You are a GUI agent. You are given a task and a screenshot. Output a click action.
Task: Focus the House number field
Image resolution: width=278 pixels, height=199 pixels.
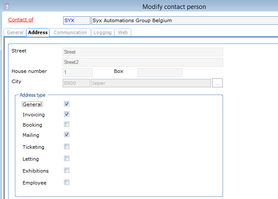(77, 72)
